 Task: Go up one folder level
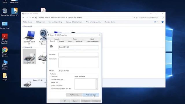click(33, 18)
